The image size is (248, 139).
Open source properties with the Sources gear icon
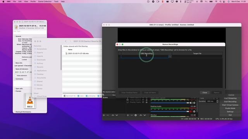136,115
